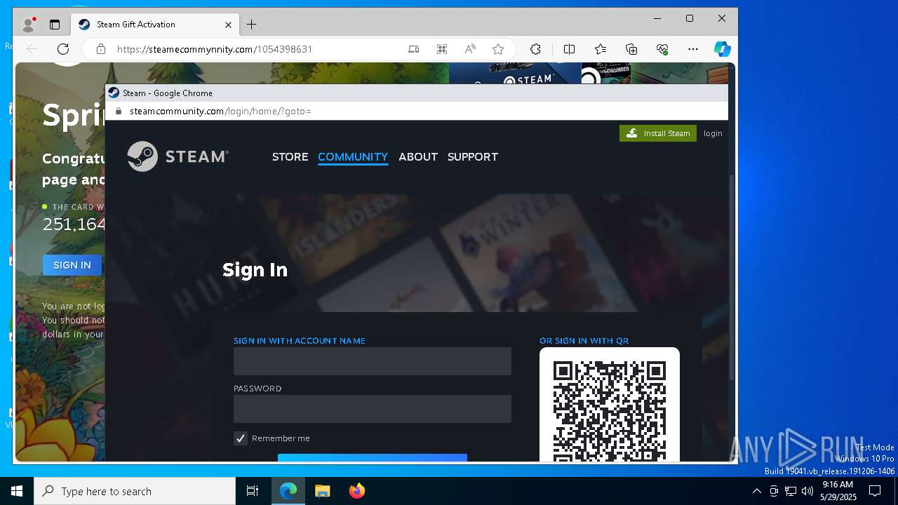Open a new tab with plus button
Image resolution: width=898 pixels, height=505 pixels.
251,25
